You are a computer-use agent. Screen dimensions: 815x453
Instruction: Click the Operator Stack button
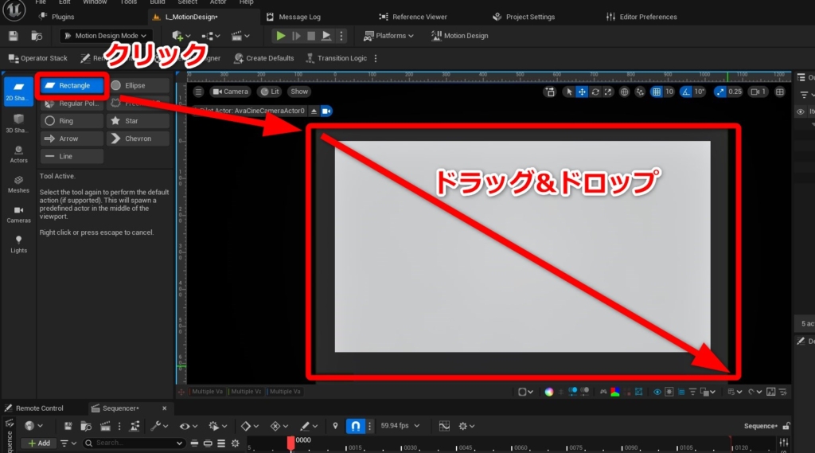(38, 58)
